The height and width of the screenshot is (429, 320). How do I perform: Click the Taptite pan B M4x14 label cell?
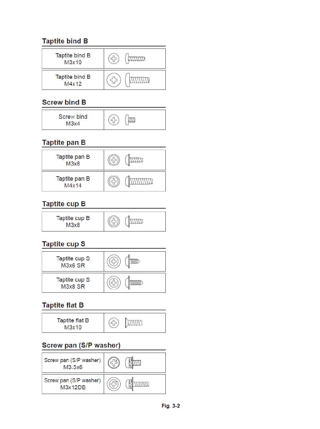[73, 181]
